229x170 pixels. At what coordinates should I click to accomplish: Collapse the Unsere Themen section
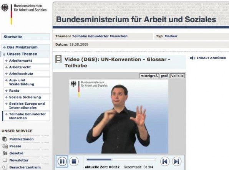26,54
